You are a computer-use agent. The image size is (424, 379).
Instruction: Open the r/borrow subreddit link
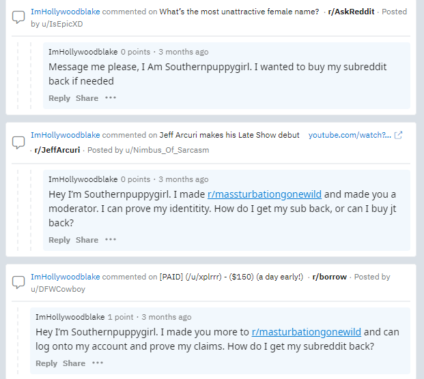[x=329, y=277]
